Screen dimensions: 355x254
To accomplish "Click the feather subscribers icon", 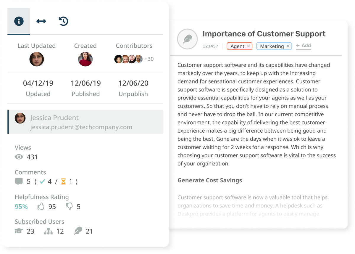I will point(78,231).
